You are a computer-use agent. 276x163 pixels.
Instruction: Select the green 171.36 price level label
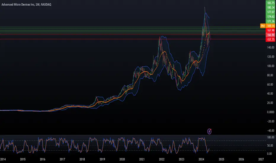271,21
